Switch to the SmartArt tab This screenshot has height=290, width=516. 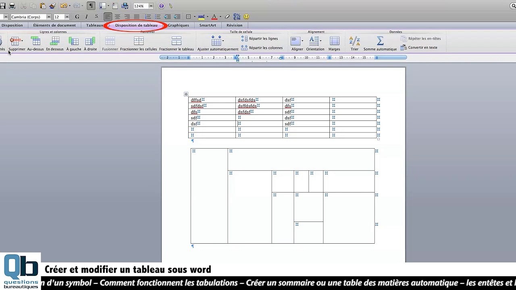tap(208, 25)
